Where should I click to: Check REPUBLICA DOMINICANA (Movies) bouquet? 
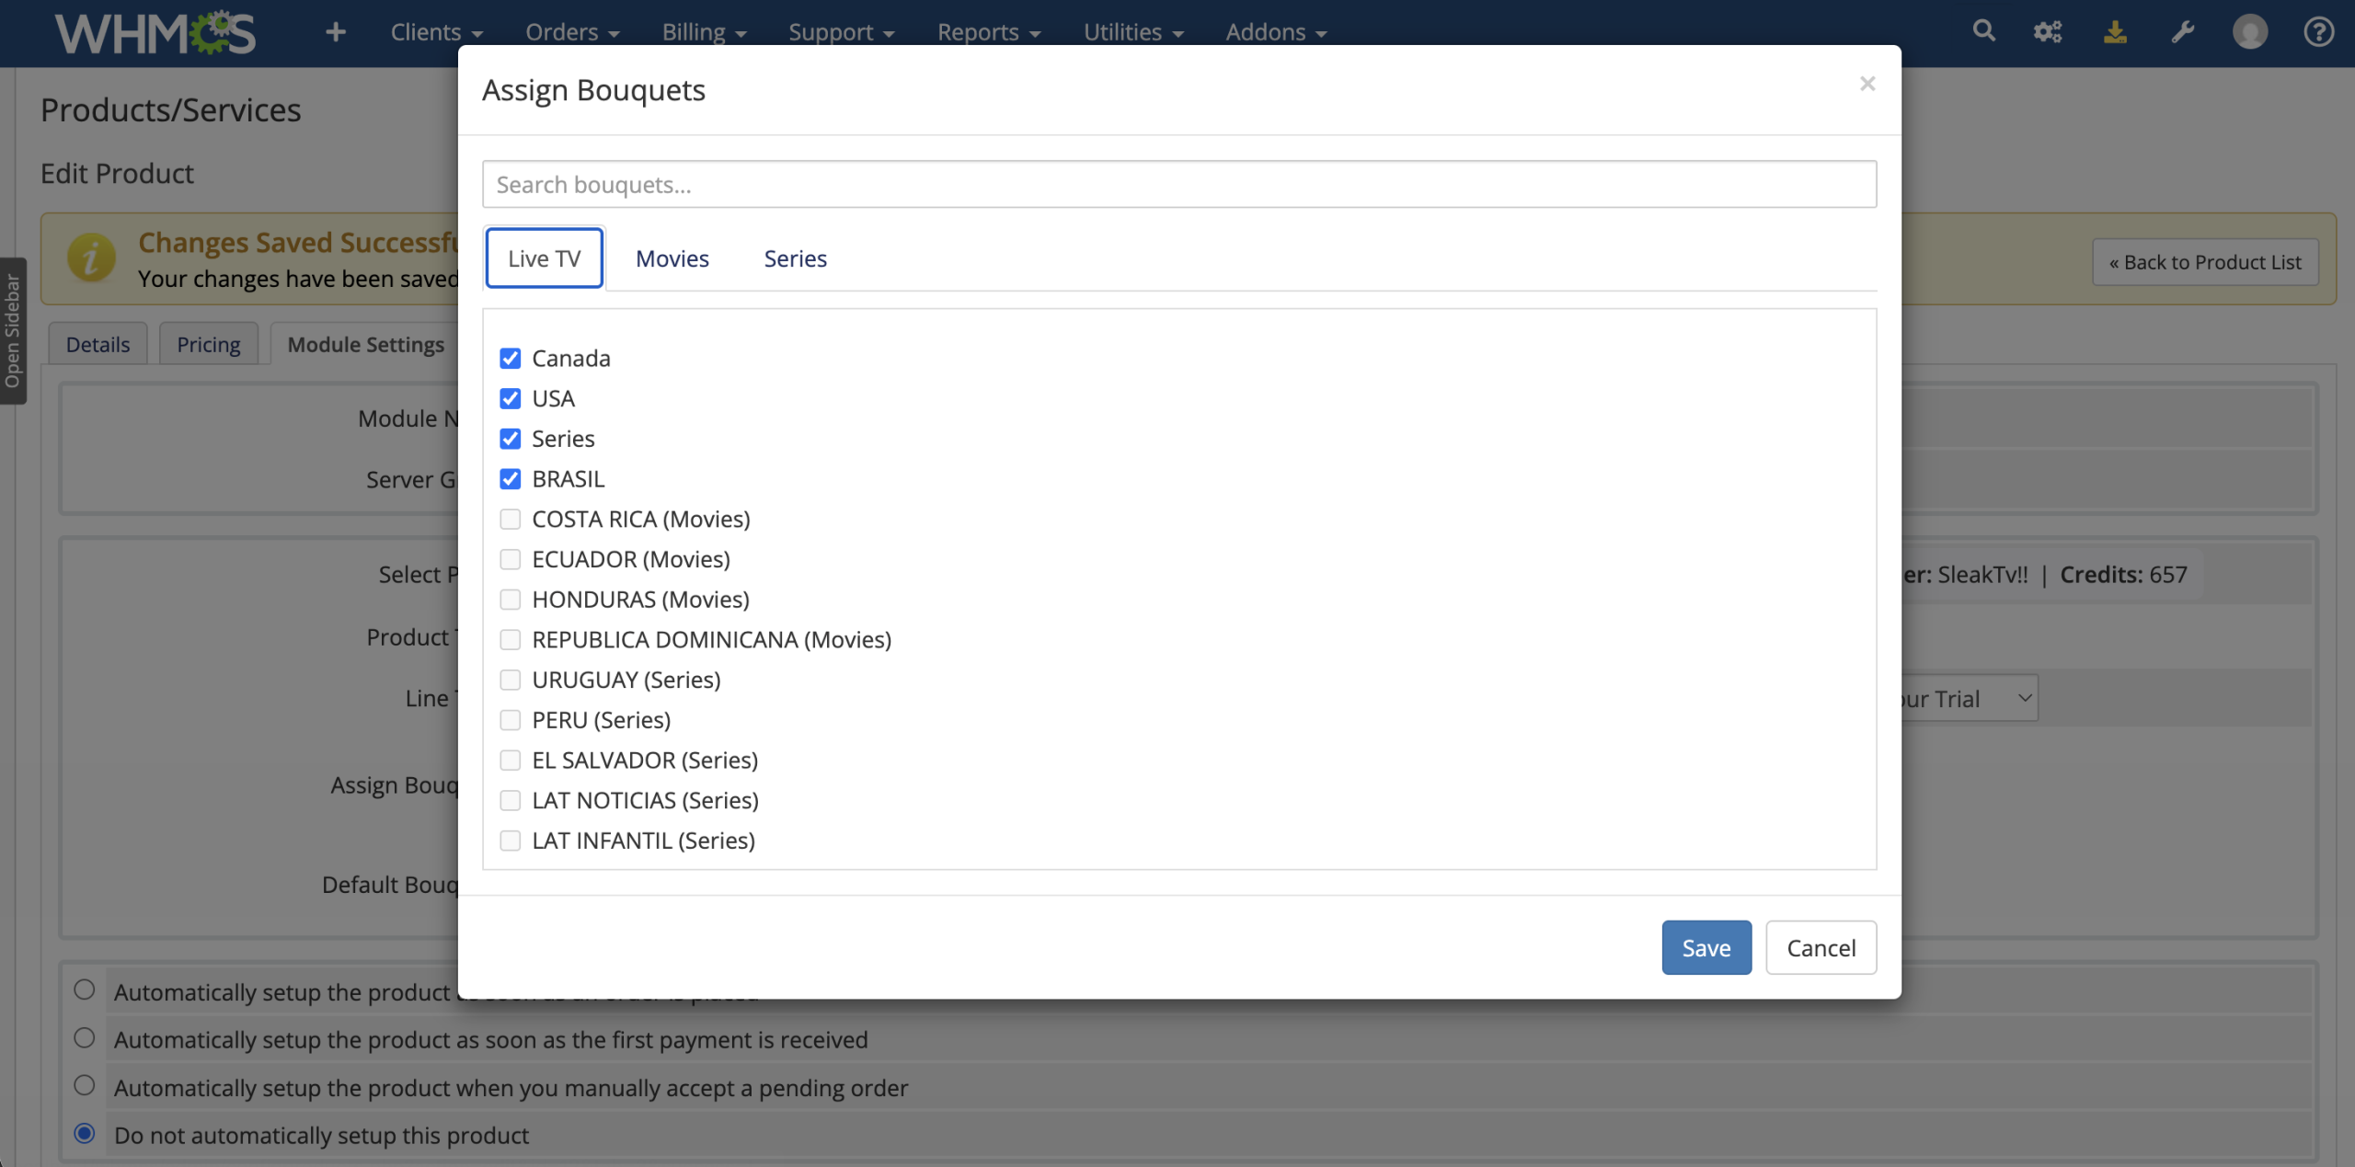[x=510, y=640]
